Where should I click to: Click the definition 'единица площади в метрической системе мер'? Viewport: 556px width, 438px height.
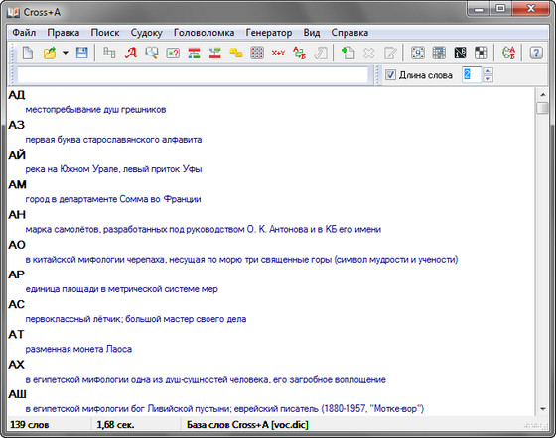[121, 289]
